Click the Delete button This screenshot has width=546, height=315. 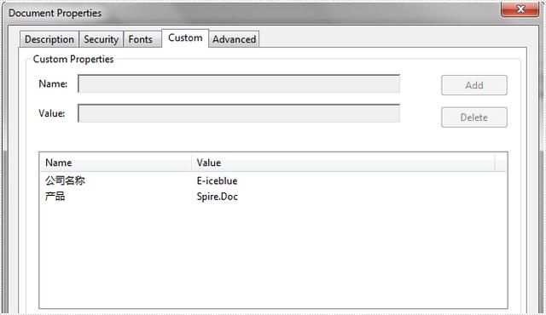474,117
